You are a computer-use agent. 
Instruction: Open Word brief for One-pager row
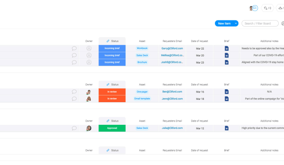[227, 92]
